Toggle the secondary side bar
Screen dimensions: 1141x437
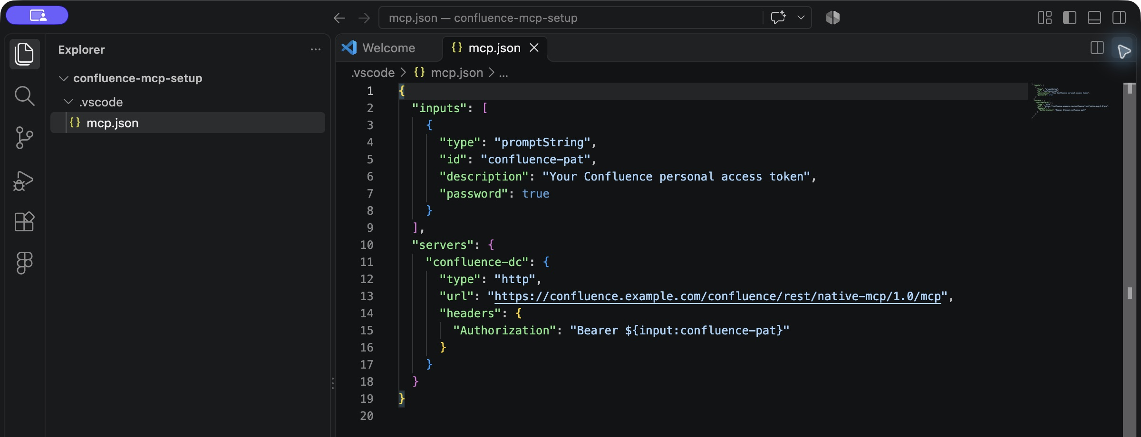[1119, 18]
